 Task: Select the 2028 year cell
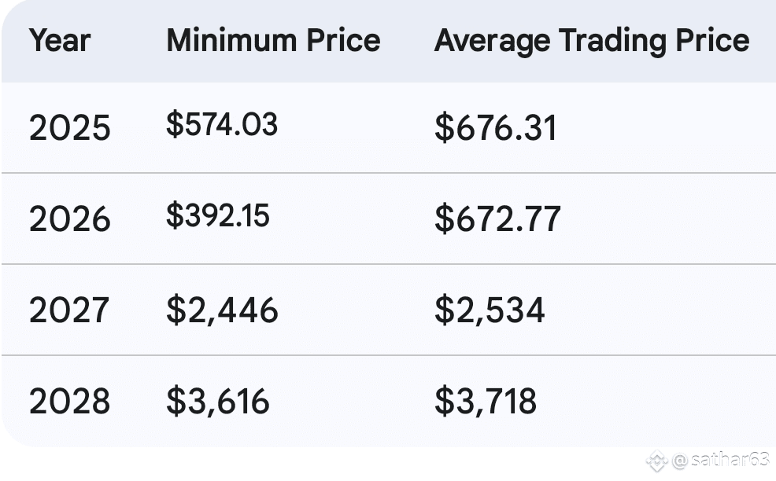[x=70, y=401]
